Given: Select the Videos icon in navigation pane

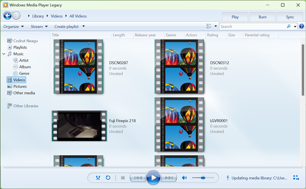Looking at the screenshot, I should [9, 80].
